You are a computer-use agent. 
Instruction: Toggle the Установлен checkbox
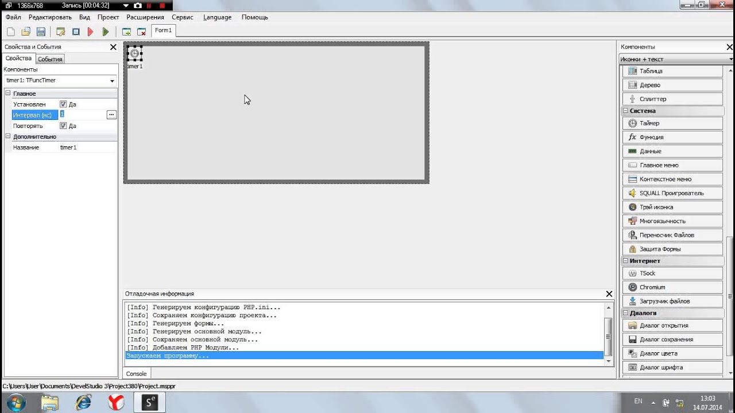coord(63,104)
